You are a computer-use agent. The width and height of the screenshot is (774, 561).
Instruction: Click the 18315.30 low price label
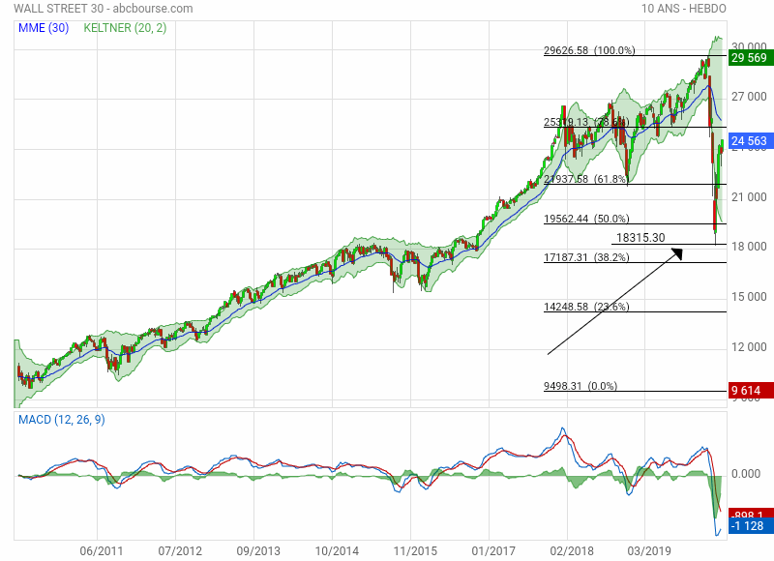(640, 238)
